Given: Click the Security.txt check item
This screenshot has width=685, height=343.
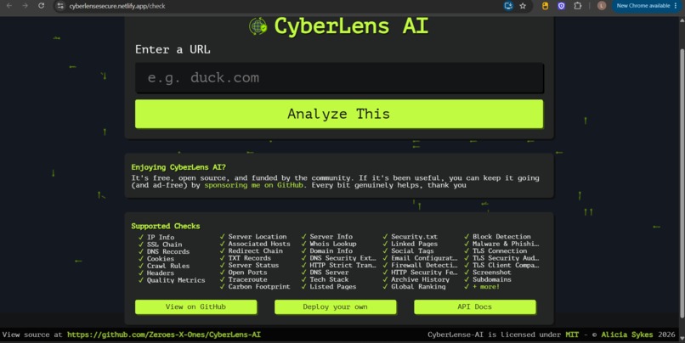Looking at the screenshot, I should (414, 237).
